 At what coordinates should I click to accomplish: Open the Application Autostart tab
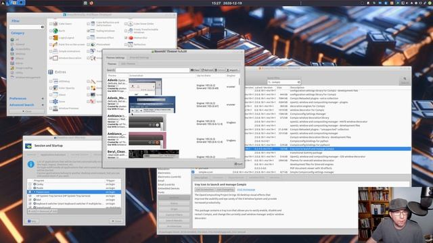point(53,155)
